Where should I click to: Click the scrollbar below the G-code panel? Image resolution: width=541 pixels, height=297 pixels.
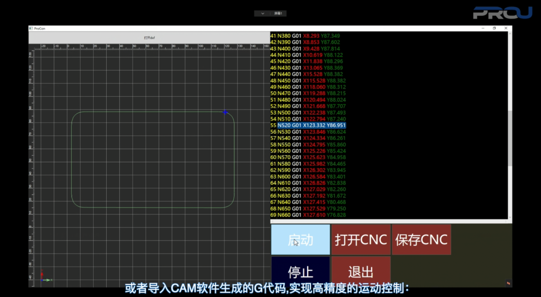click(386, 220)
